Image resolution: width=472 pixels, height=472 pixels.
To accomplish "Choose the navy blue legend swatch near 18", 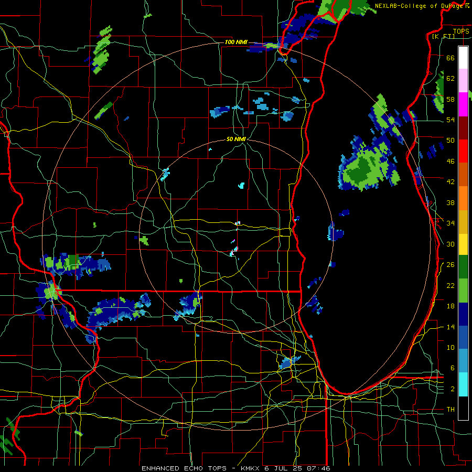I will (x=463, y=314).
